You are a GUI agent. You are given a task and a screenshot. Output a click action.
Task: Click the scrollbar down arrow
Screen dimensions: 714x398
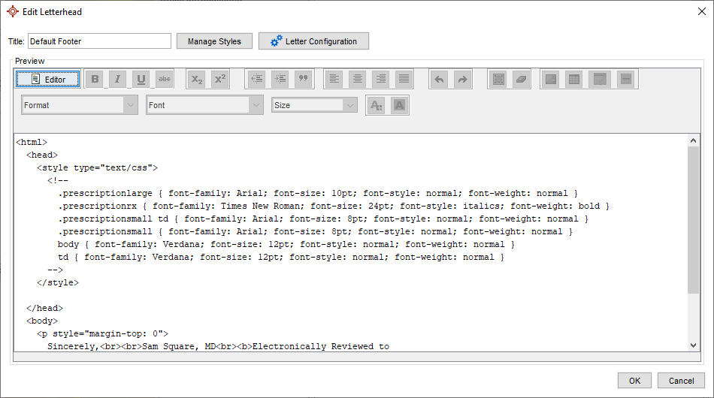click(693, 345)
